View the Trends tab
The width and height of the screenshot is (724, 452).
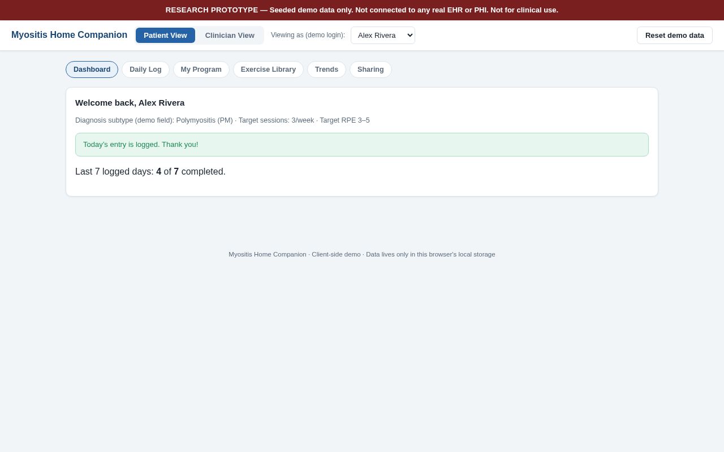tap(326, 69)
